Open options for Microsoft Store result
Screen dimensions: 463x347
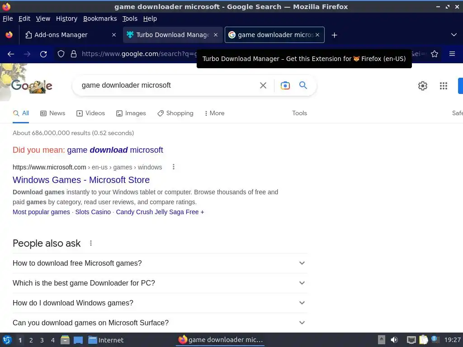pos(174,167)
